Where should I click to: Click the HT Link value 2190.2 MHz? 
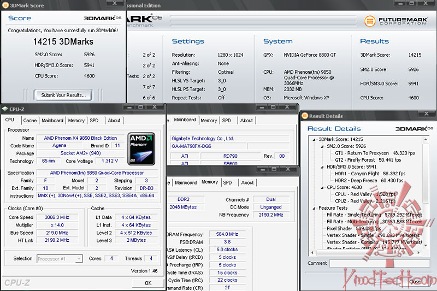[x=57, y=240]
